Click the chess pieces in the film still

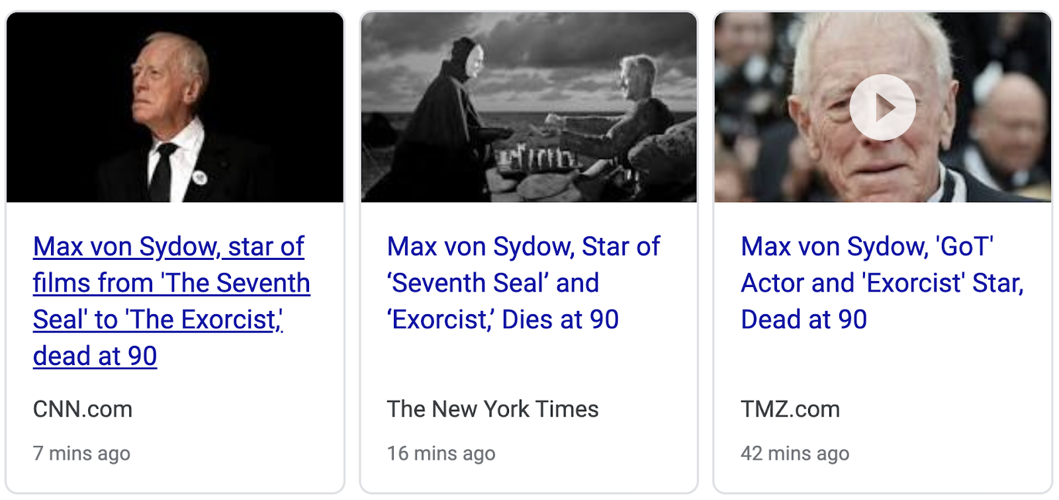point(536,159)
